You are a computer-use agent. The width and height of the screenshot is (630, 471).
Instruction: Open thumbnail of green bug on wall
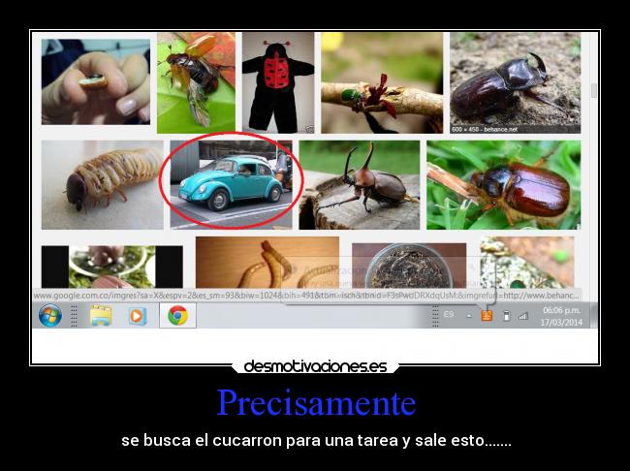coord(527,263)
